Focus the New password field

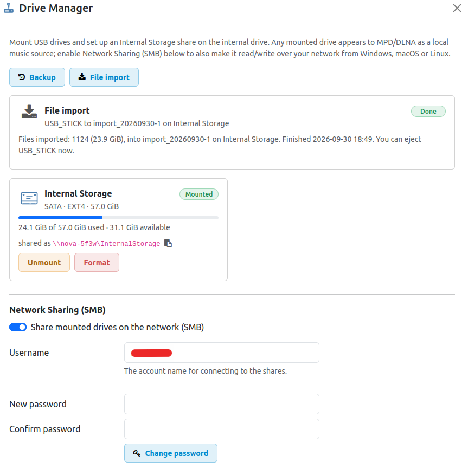(222, 404)
